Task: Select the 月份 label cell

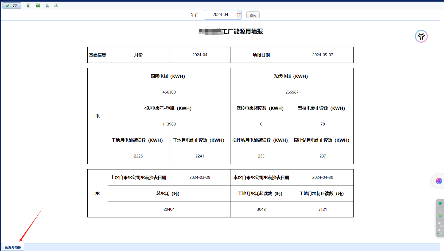Action: pyautogui.click(x=138, y=55)
